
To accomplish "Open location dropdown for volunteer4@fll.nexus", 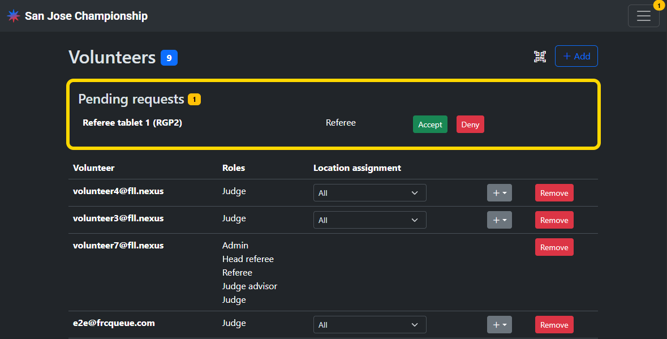I will click(x=369, y=193).
